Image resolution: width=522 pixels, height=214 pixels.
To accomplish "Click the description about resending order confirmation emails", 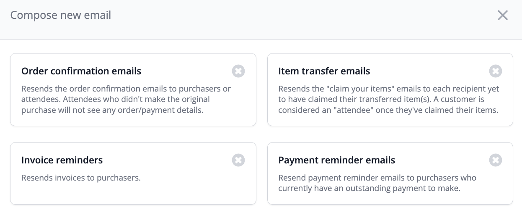I will coord(126,100).
